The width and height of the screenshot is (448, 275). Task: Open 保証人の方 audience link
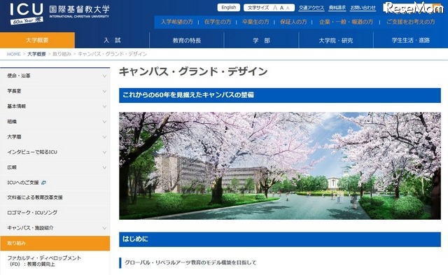(x=293, y=22)
